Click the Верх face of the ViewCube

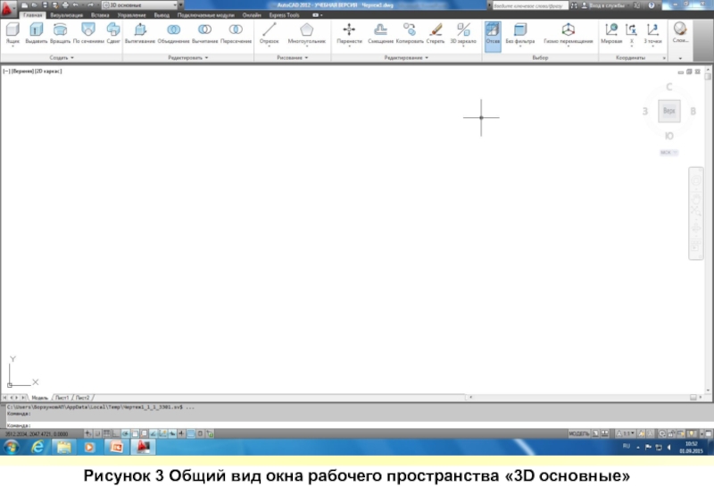(x=668, y=111)
